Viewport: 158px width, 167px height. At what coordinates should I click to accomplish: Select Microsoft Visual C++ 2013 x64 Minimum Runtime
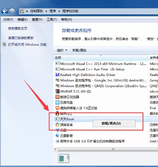[103, 64]
